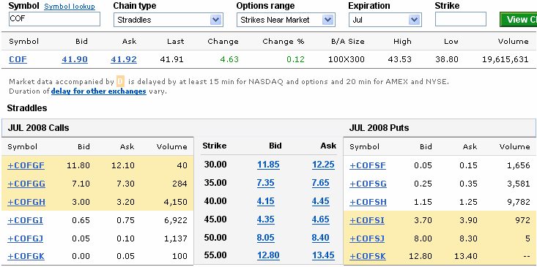537x267 pixels.
Task: Open call option +COFGJ
Action: (26, 238)
